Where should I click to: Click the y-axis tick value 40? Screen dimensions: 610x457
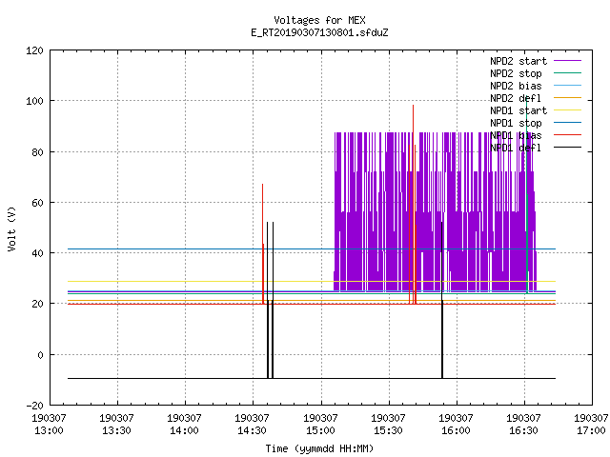(37, 253)
